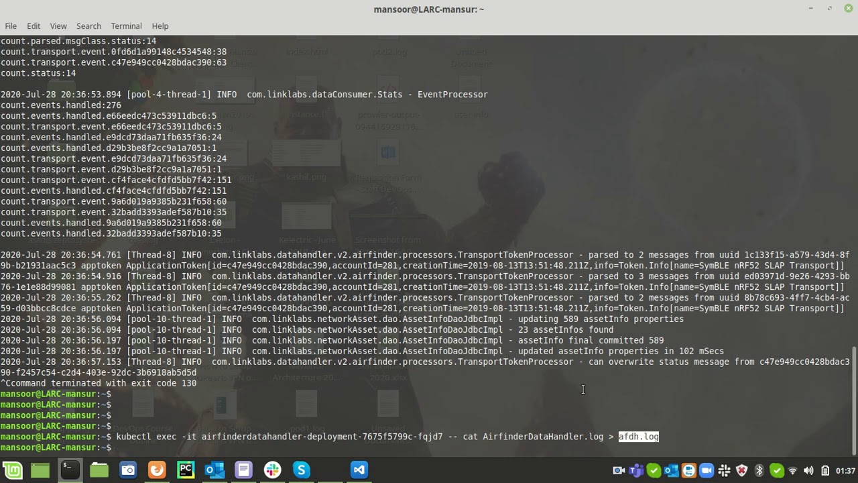Open the Wi-Fi network tray icon
858x483 pixels.
point(792,471)
